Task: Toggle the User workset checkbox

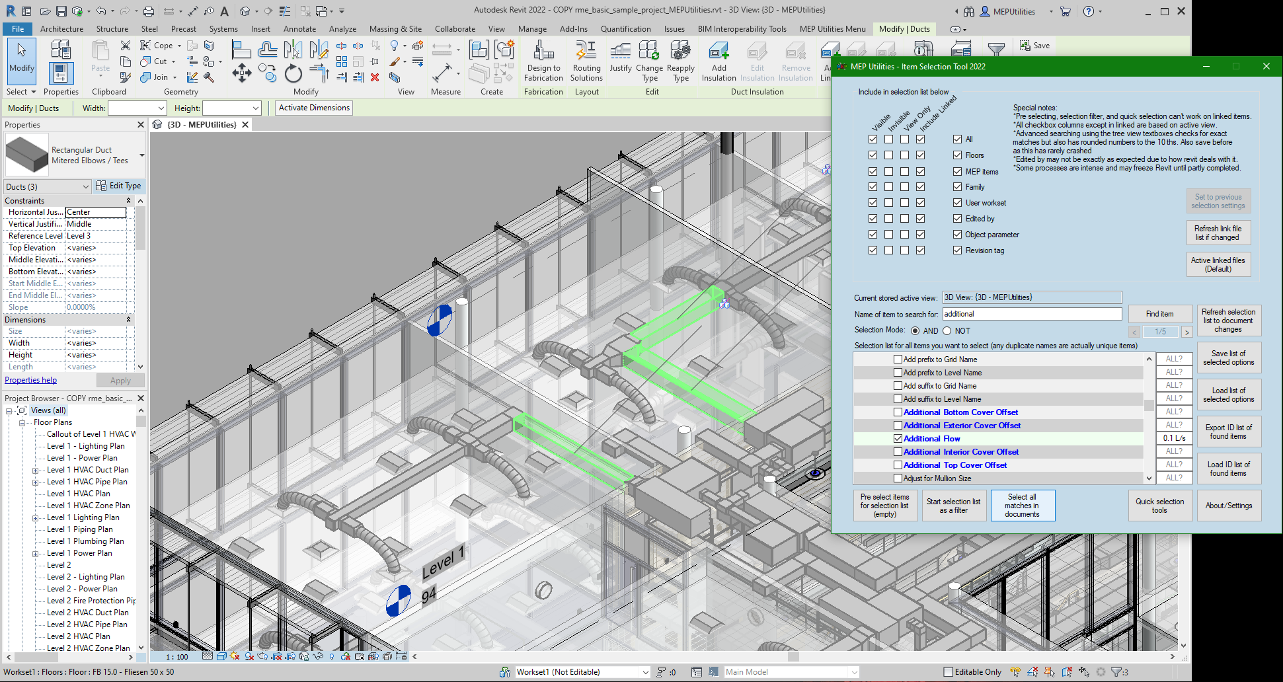Action: click(x=957, y=203)
